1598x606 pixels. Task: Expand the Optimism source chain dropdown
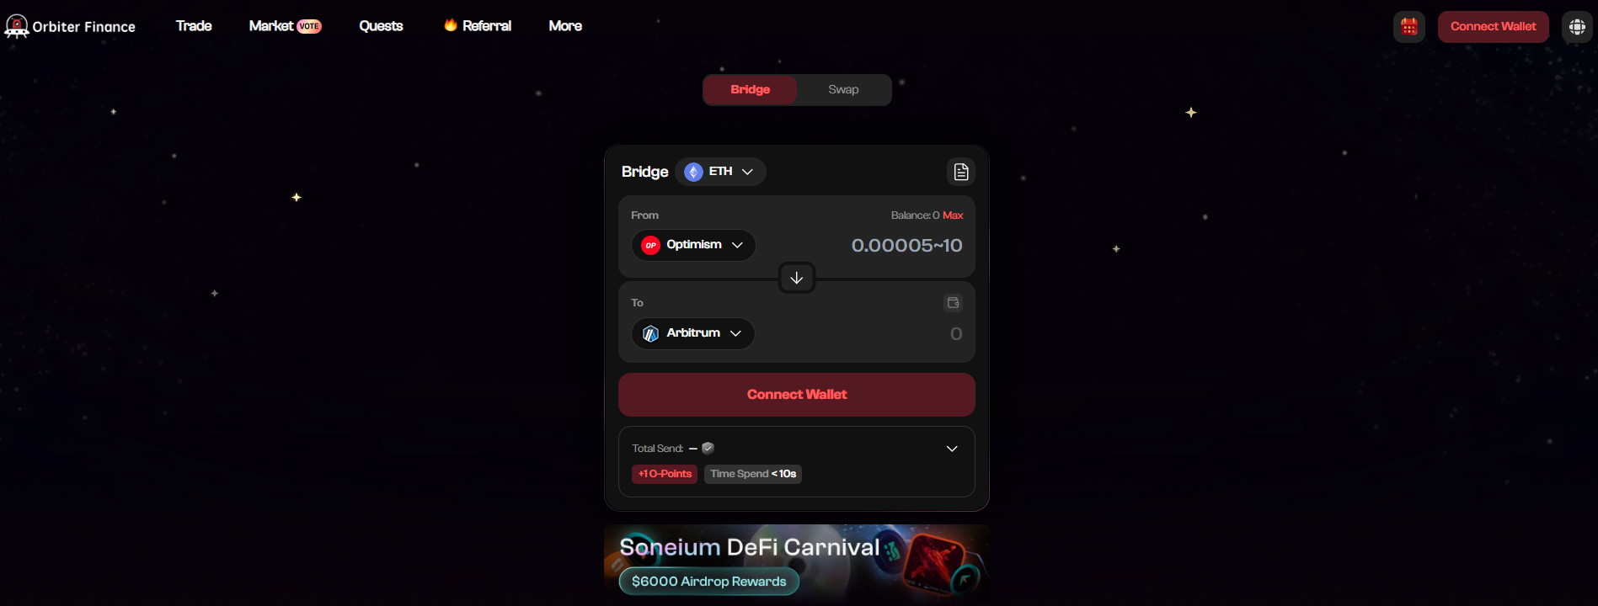coord(693,245)
